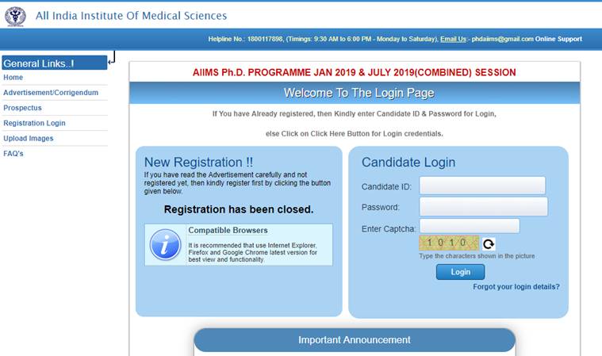Focus the Candidate ID field
This screenshot has width=602, height=356.
(x=482, y=186)
